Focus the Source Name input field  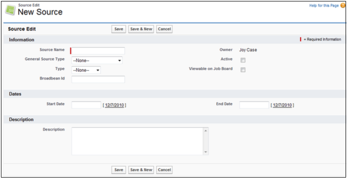coord(98,51)
